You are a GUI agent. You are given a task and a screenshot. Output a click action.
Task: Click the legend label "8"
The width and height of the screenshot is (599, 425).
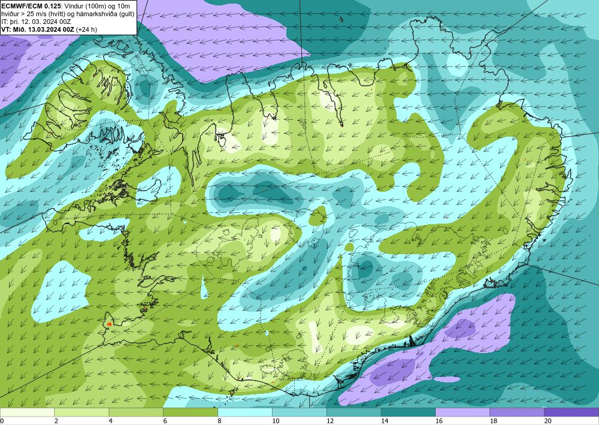pos(220,421)
